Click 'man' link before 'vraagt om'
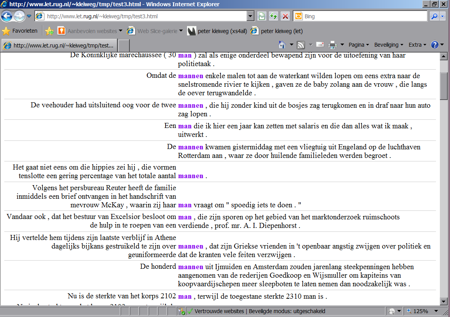Image resolution: width=450 pixels, height=317 pixels. tap(185, 205)
